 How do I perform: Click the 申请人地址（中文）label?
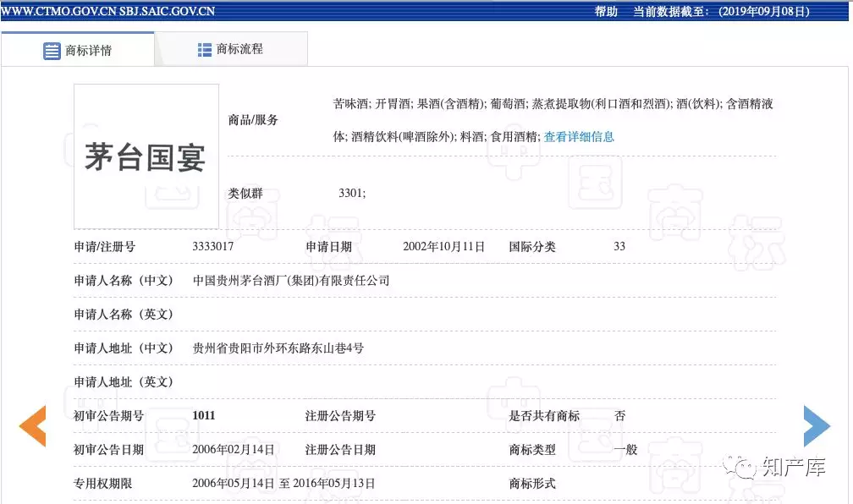pos(124,348)
